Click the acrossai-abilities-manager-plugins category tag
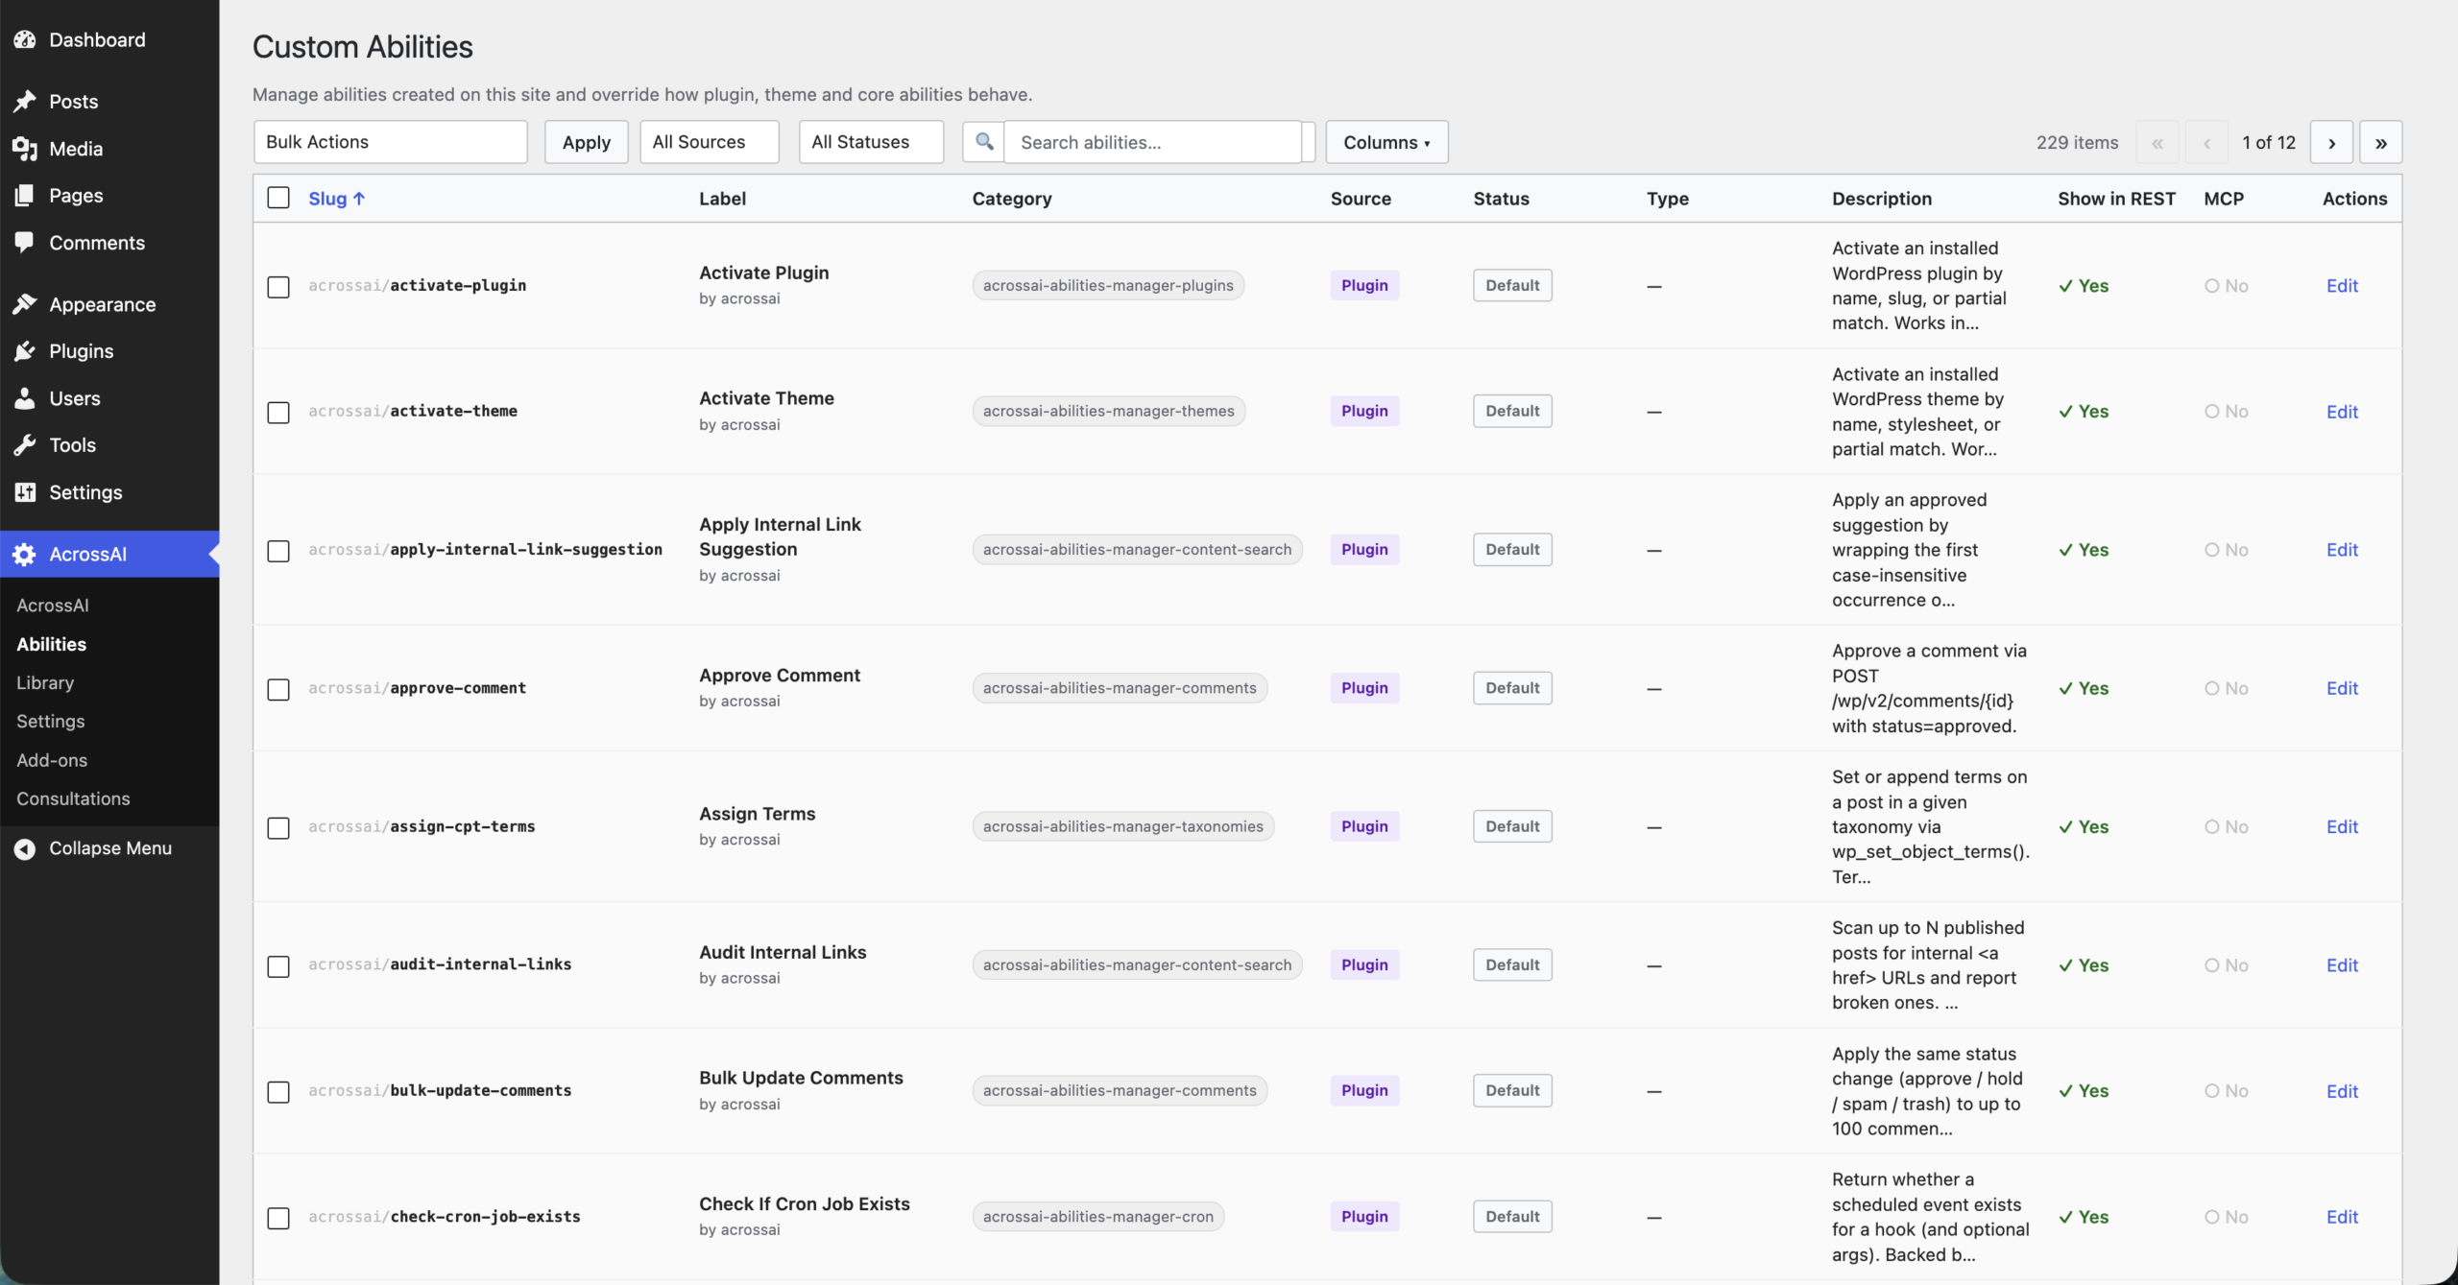Image resolution: width=2458 pixels, height=1285 pixels. [x=1108, y=285]
